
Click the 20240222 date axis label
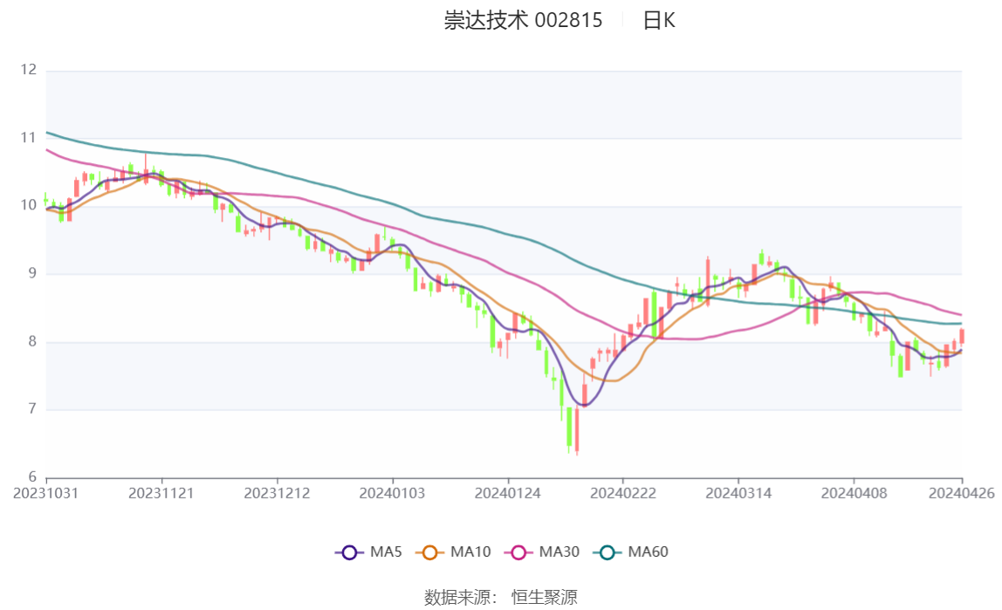[x=623, y=493]
